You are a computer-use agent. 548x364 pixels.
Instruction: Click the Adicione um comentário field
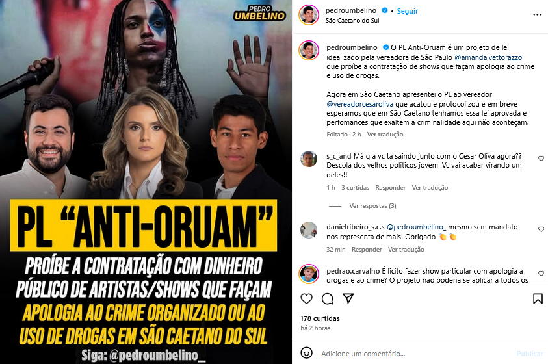[416, 354]
